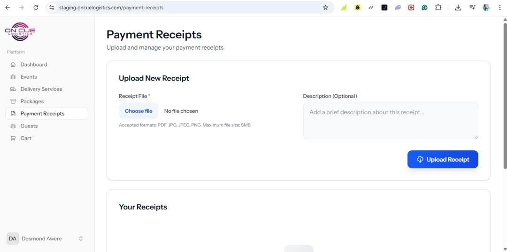
Task: Reload the page
Action: click(36, 7)
